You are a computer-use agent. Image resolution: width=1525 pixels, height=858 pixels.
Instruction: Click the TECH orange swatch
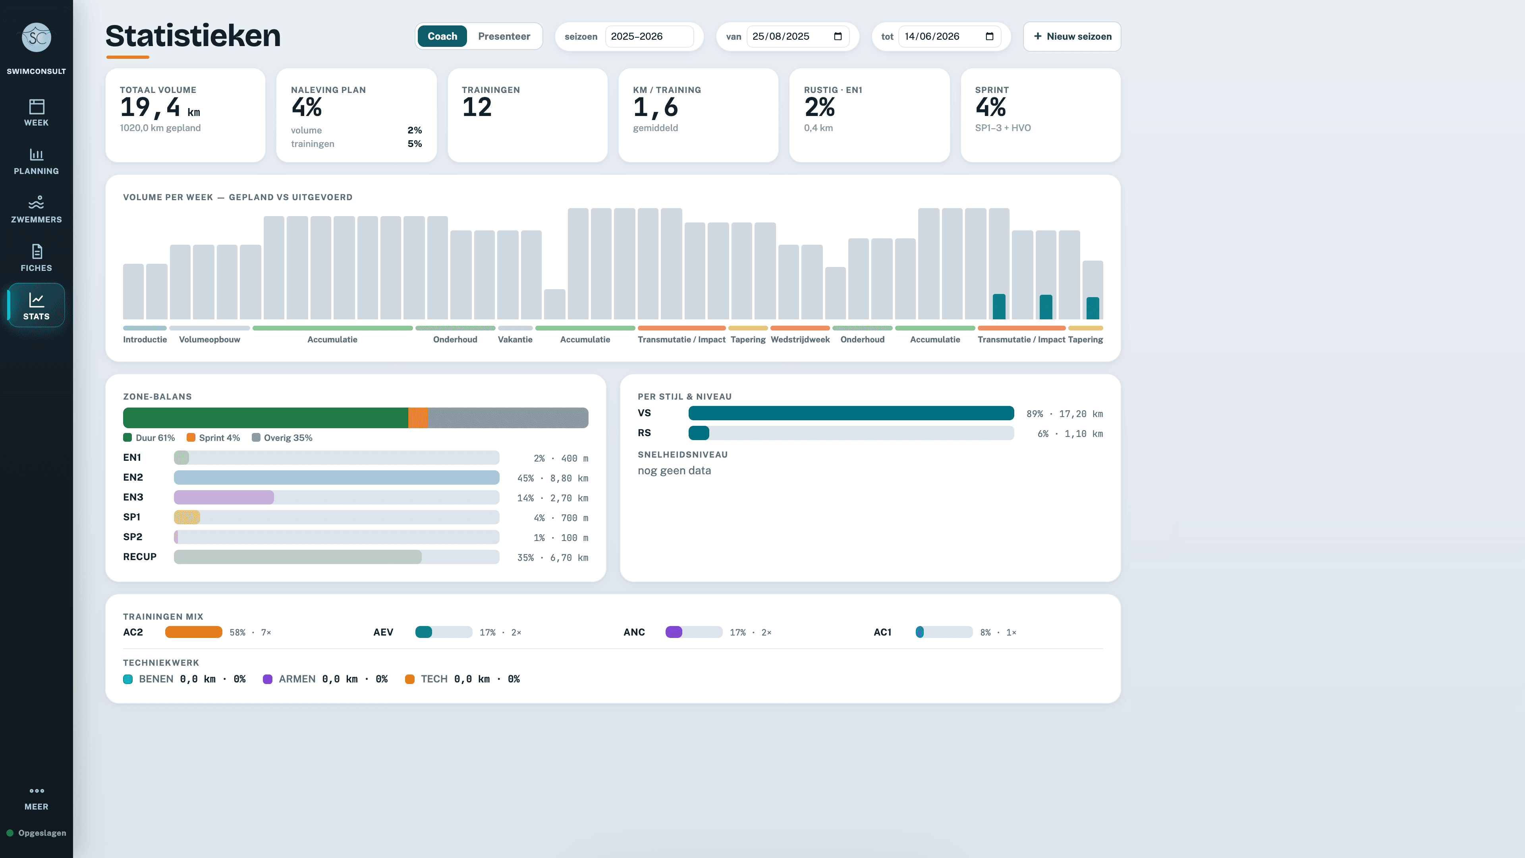[410, 679]
